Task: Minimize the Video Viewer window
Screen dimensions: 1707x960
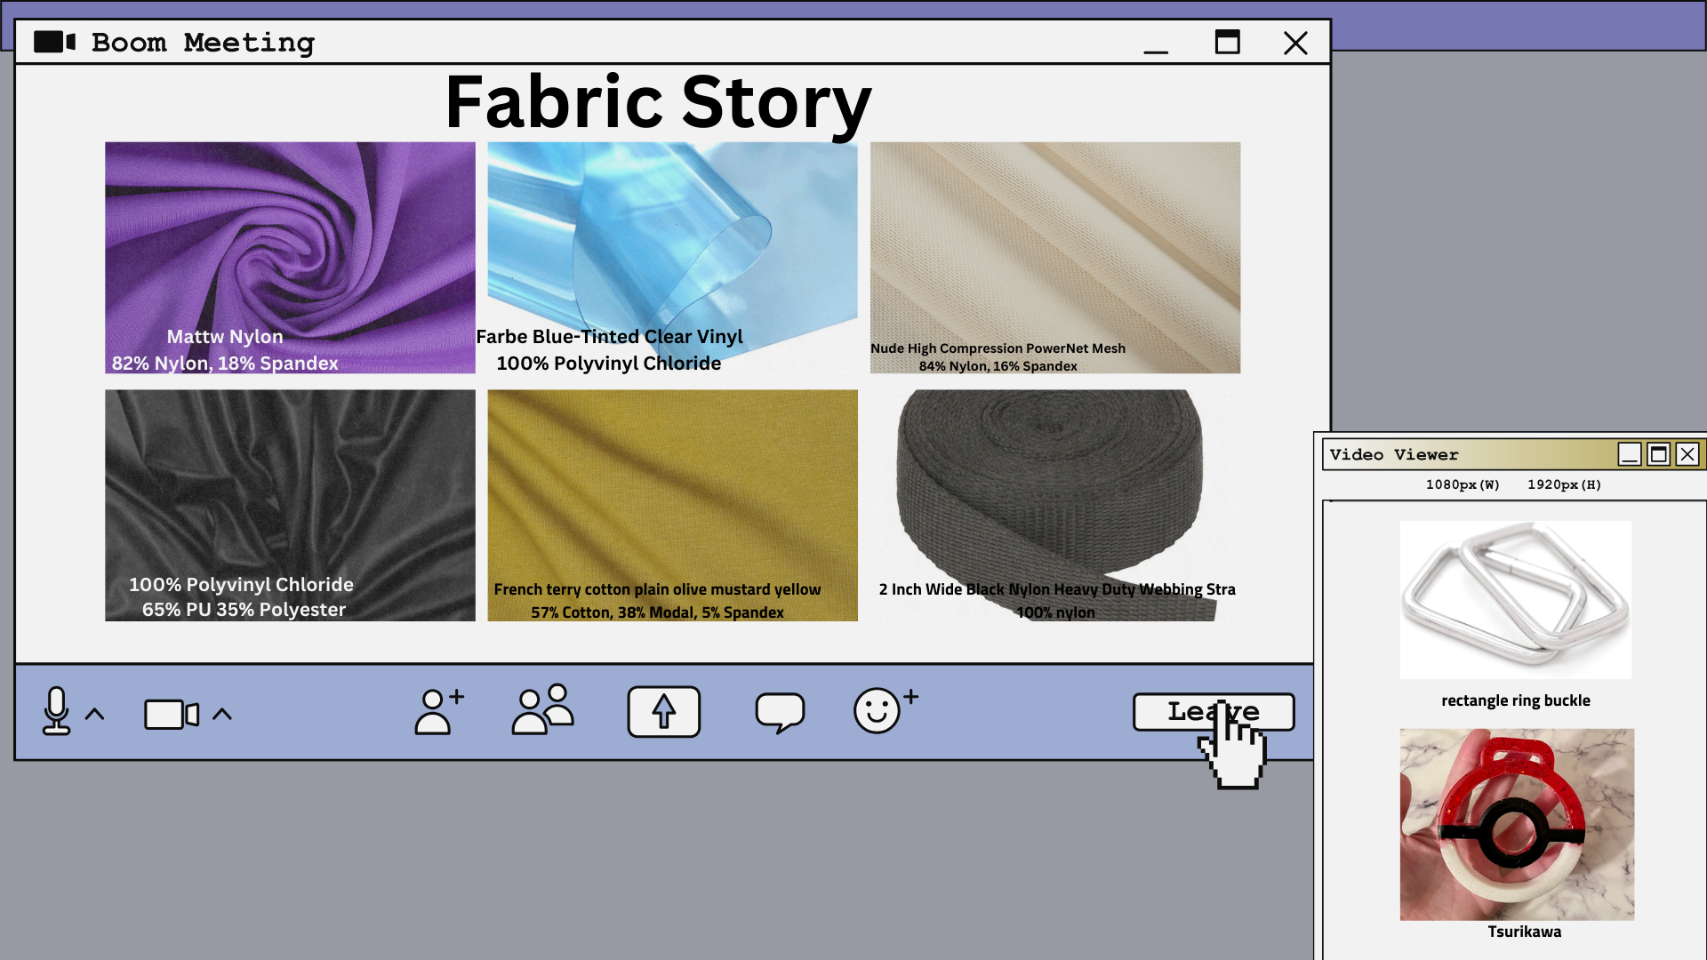Action: (x=1629, y=454)
